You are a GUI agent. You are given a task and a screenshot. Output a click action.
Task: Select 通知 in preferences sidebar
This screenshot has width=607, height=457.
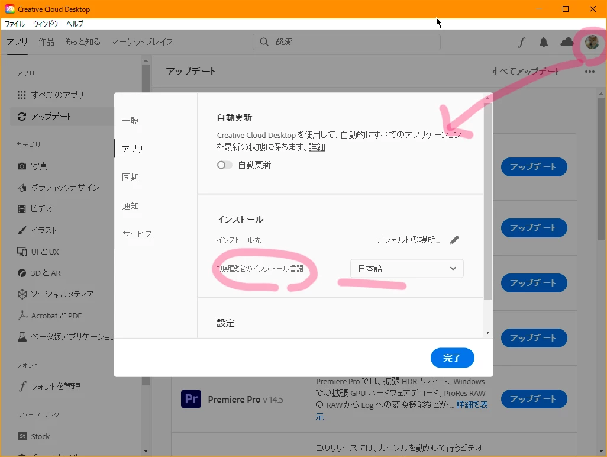[131, 205]
